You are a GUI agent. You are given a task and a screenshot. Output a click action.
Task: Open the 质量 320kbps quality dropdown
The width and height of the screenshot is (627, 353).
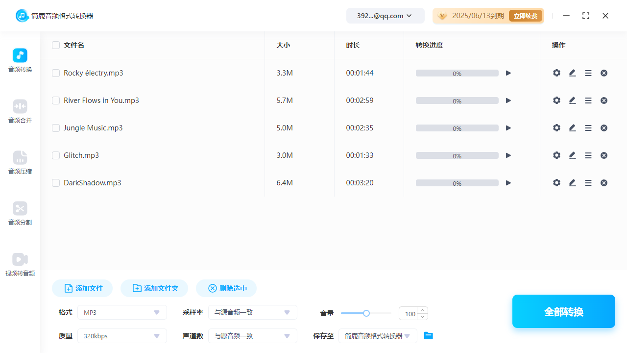[x=122, y=336]
